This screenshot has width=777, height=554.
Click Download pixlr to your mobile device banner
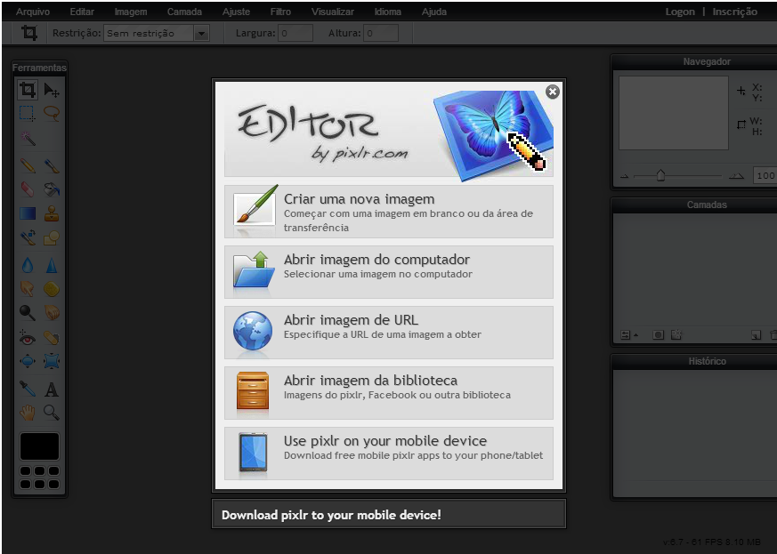tap(389, 514)
